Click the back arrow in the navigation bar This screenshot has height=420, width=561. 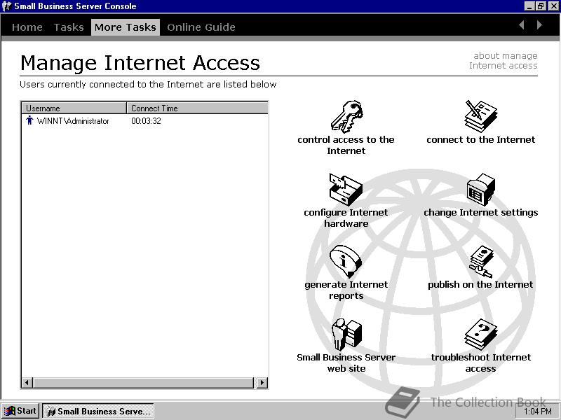(522, 25)
